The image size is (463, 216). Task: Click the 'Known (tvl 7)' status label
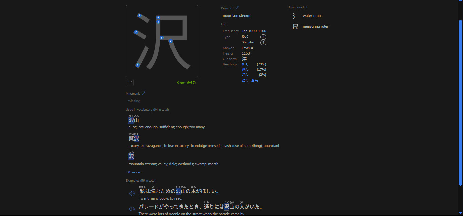(186, 83)
